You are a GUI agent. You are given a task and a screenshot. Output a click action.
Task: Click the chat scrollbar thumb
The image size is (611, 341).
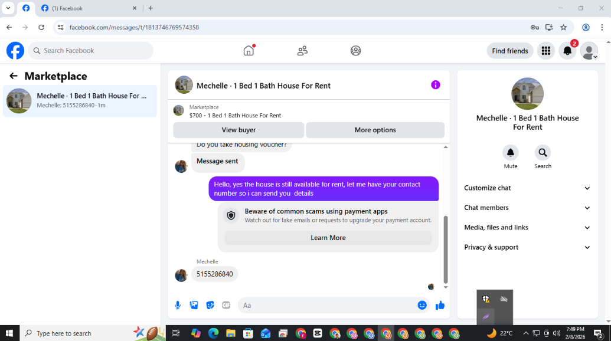click(x=445, y=250)
